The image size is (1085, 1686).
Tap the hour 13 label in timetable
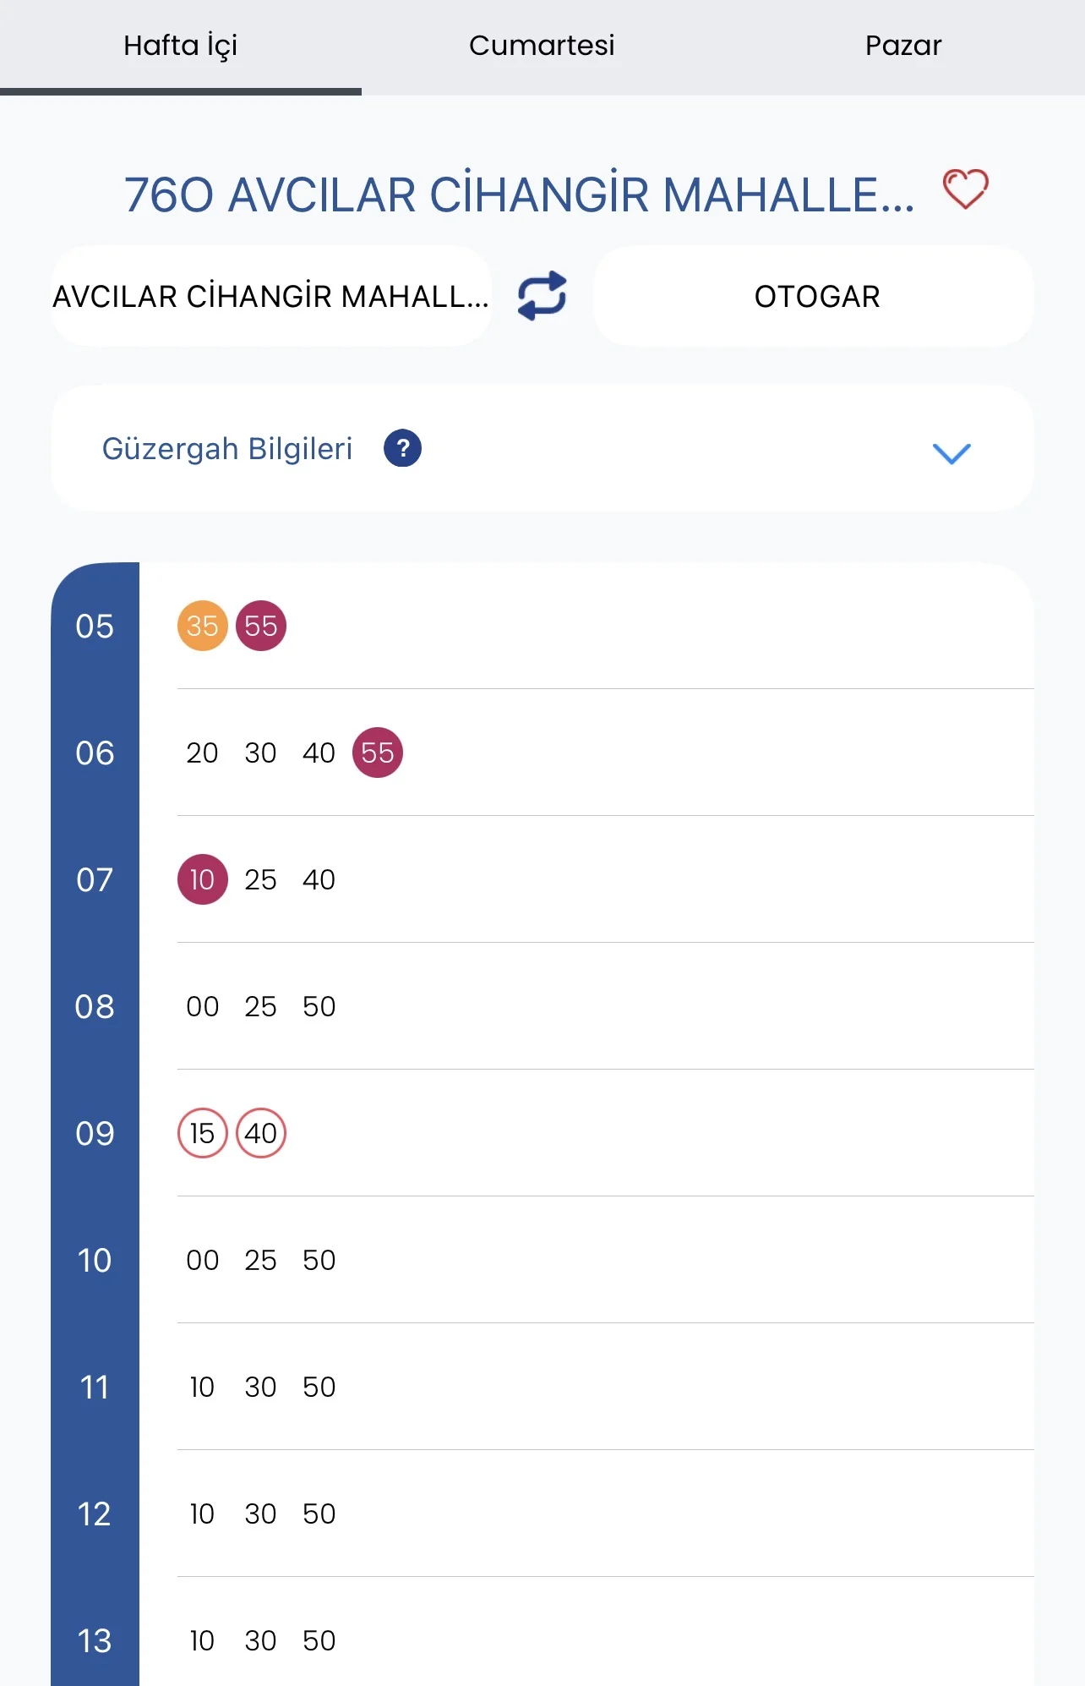95,1640
